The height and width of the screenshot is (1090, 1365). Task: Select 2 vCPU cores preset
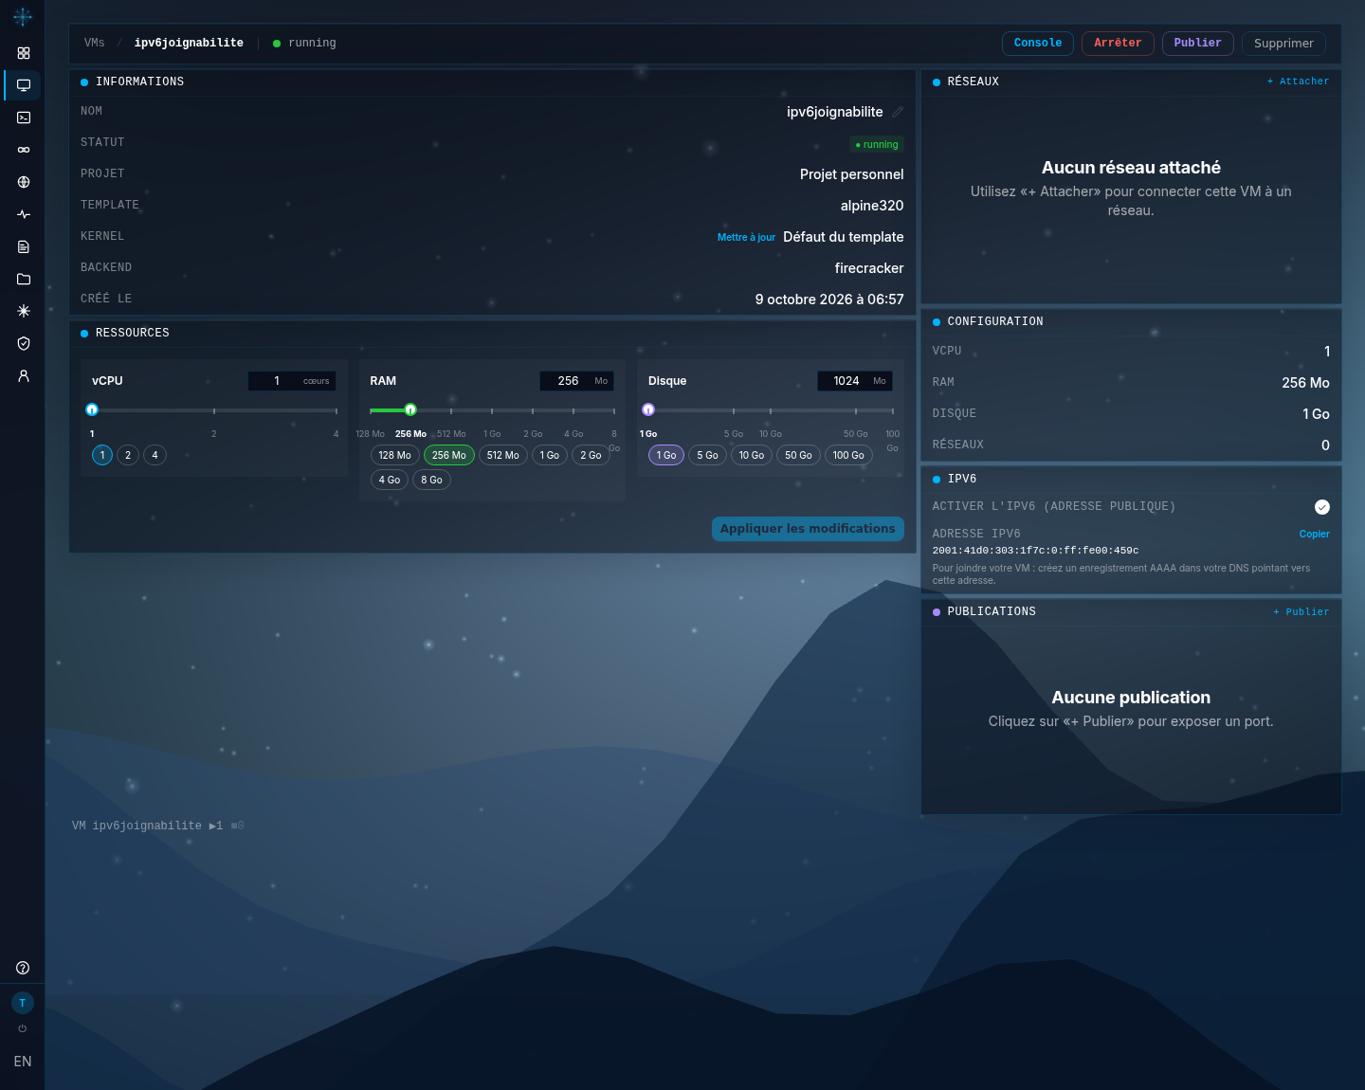pos(128,455)
